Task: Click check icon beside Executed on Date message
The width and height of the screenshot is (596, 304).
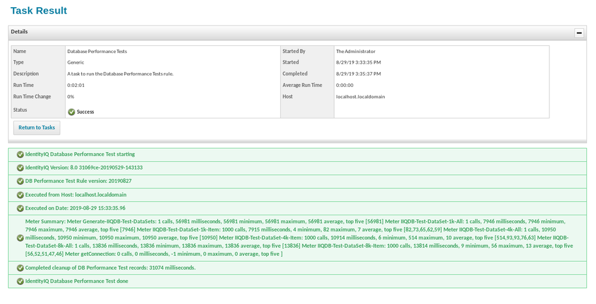Action: pos(20,208)
